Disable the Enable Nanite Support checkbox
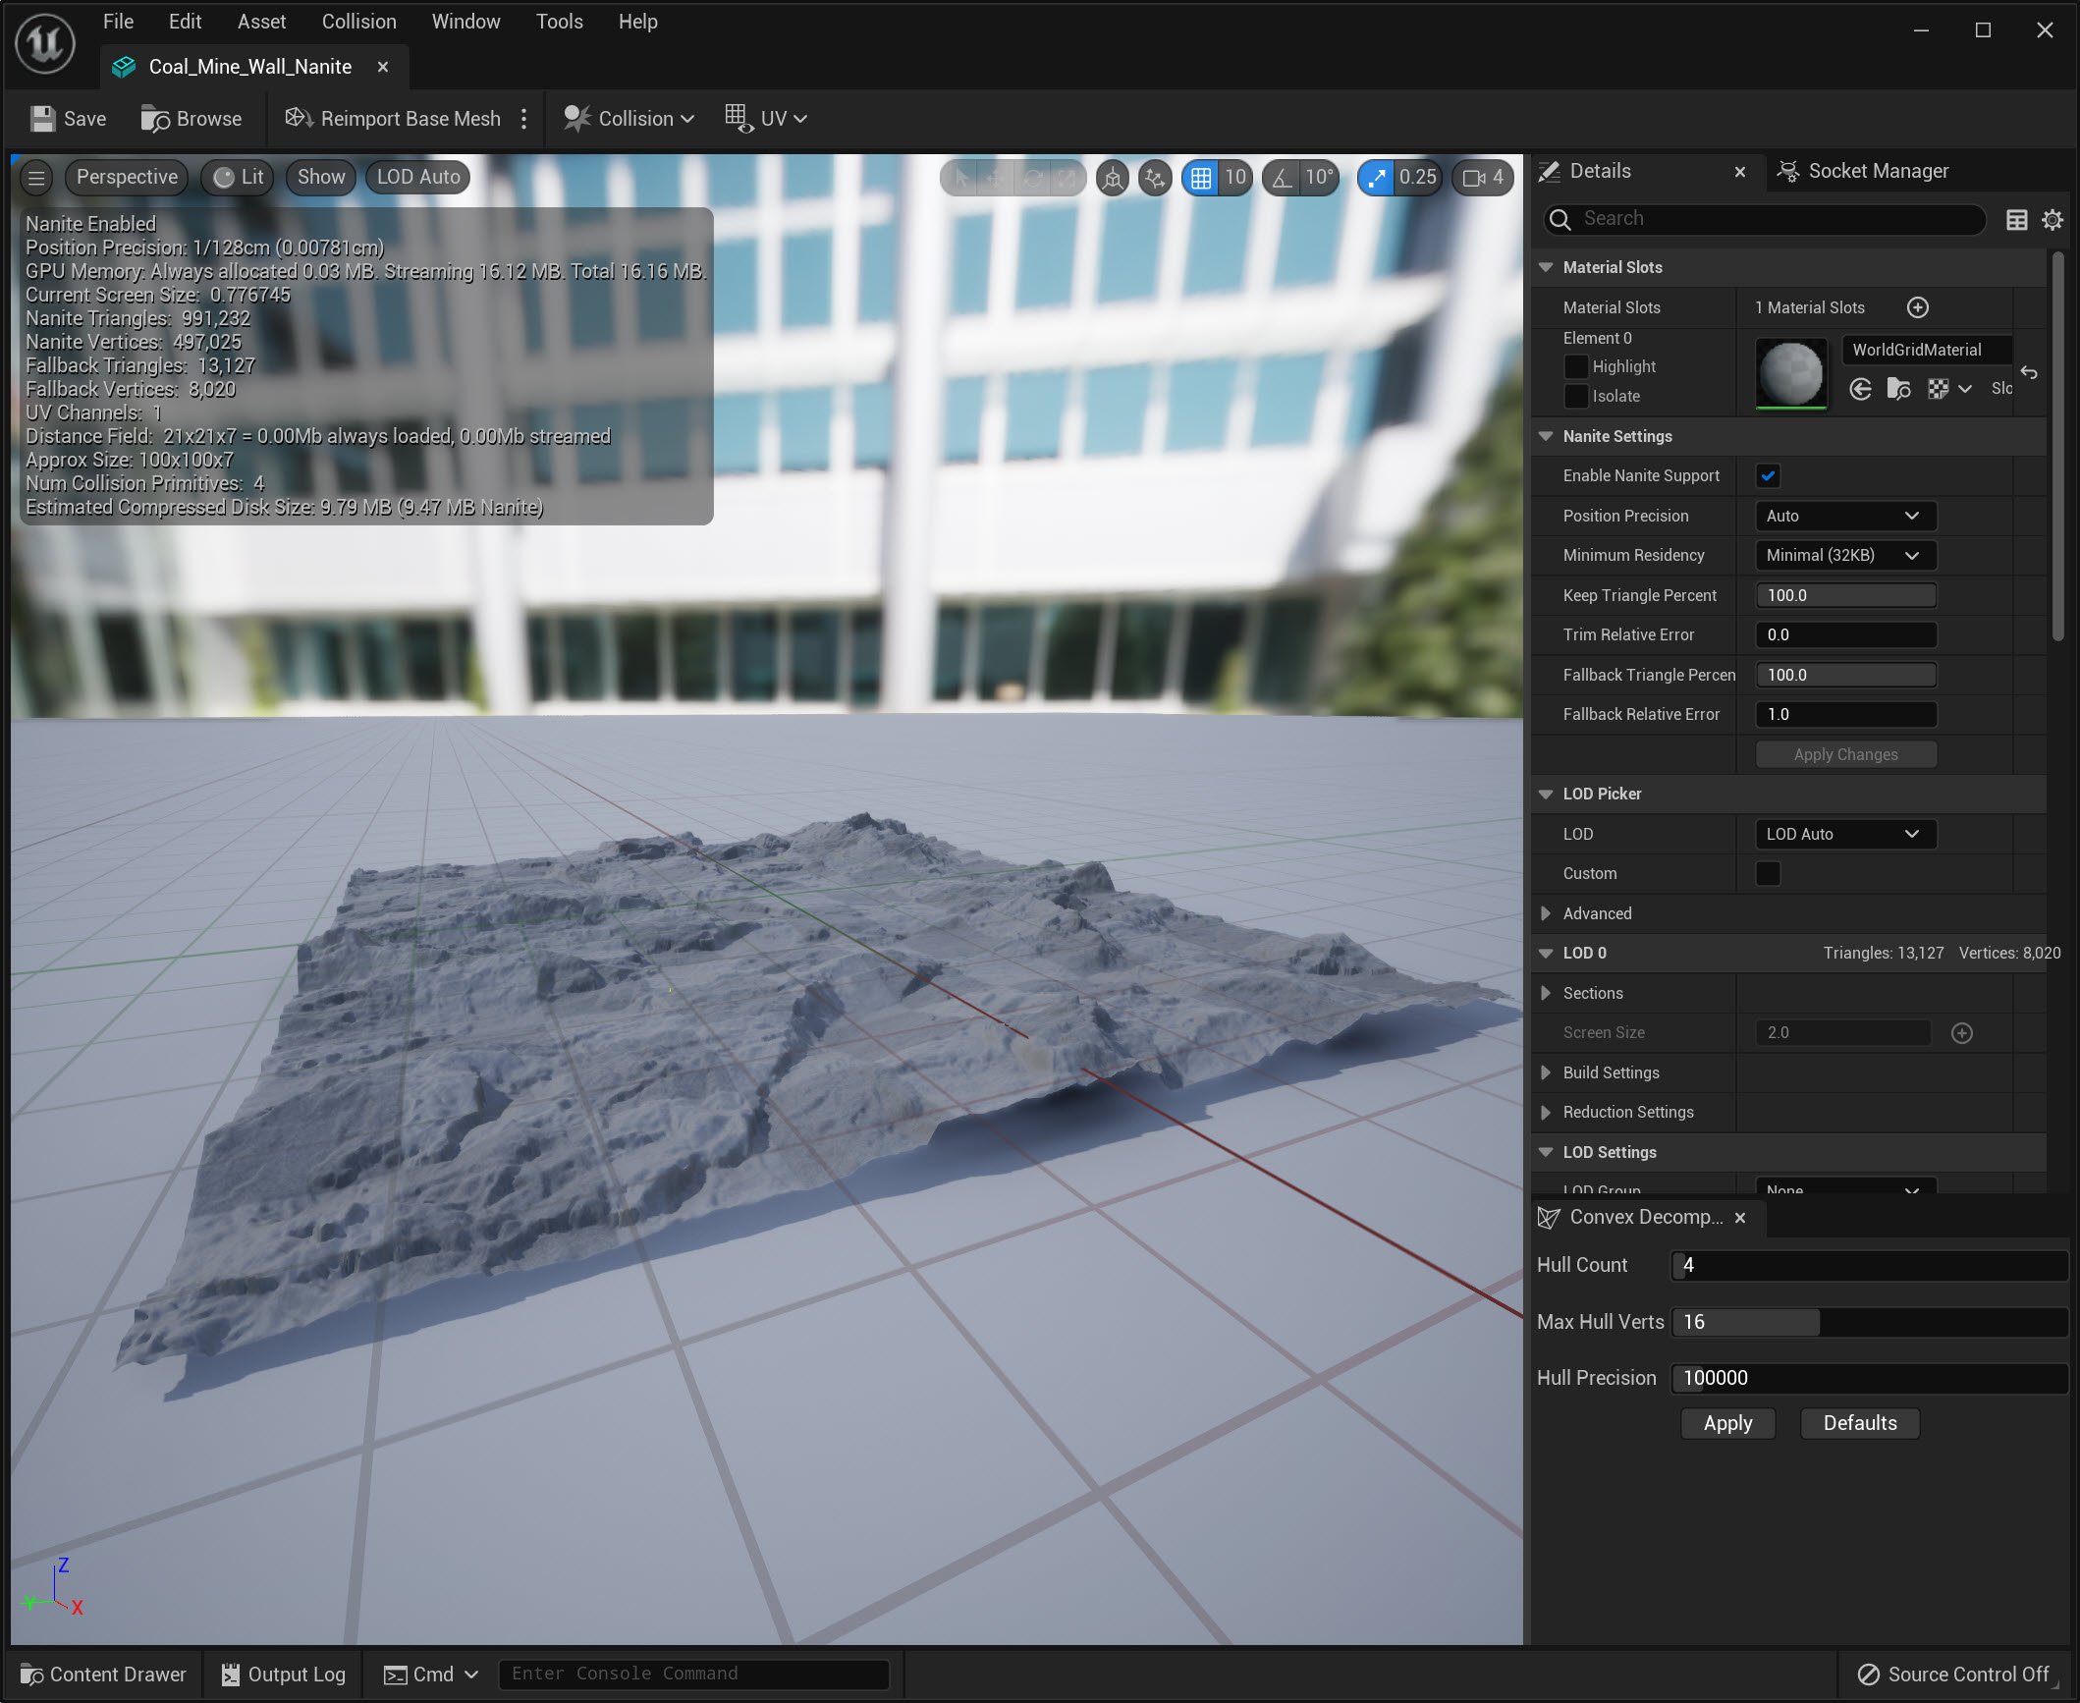Image resolution: width=2080 pixels, height=1703 pixels. pos(1768,476)
